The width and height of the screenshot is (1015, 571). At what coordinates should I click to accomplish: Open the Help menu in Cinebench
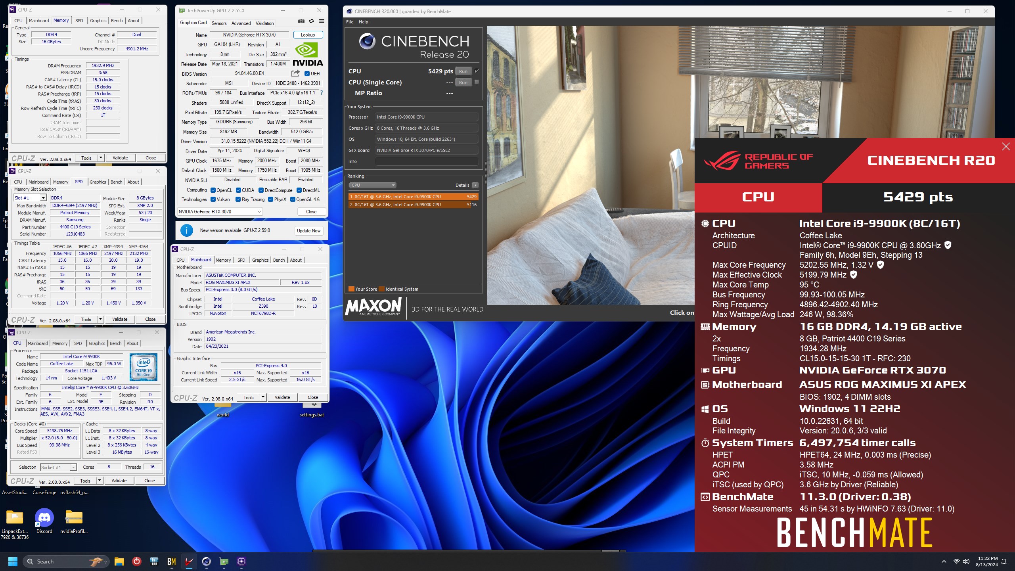pyautogui.click(x=364, y=22)
